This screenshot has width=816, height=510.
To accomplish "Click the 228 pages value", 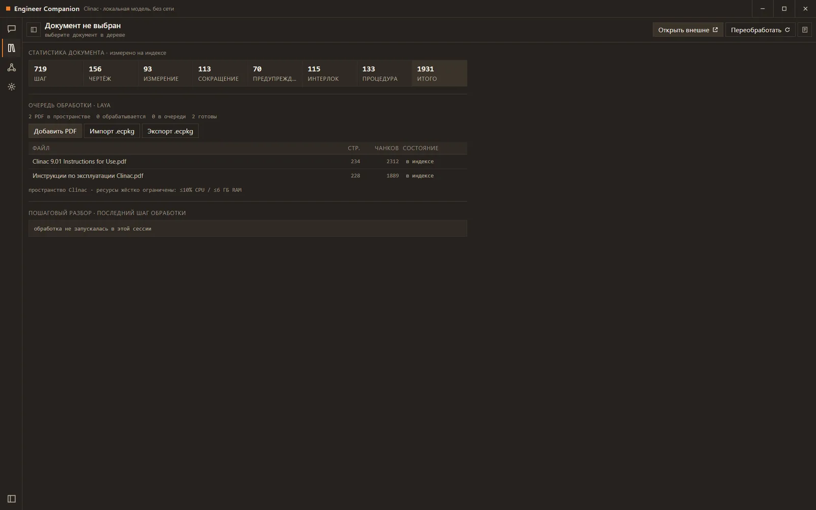I will (355, 175).
